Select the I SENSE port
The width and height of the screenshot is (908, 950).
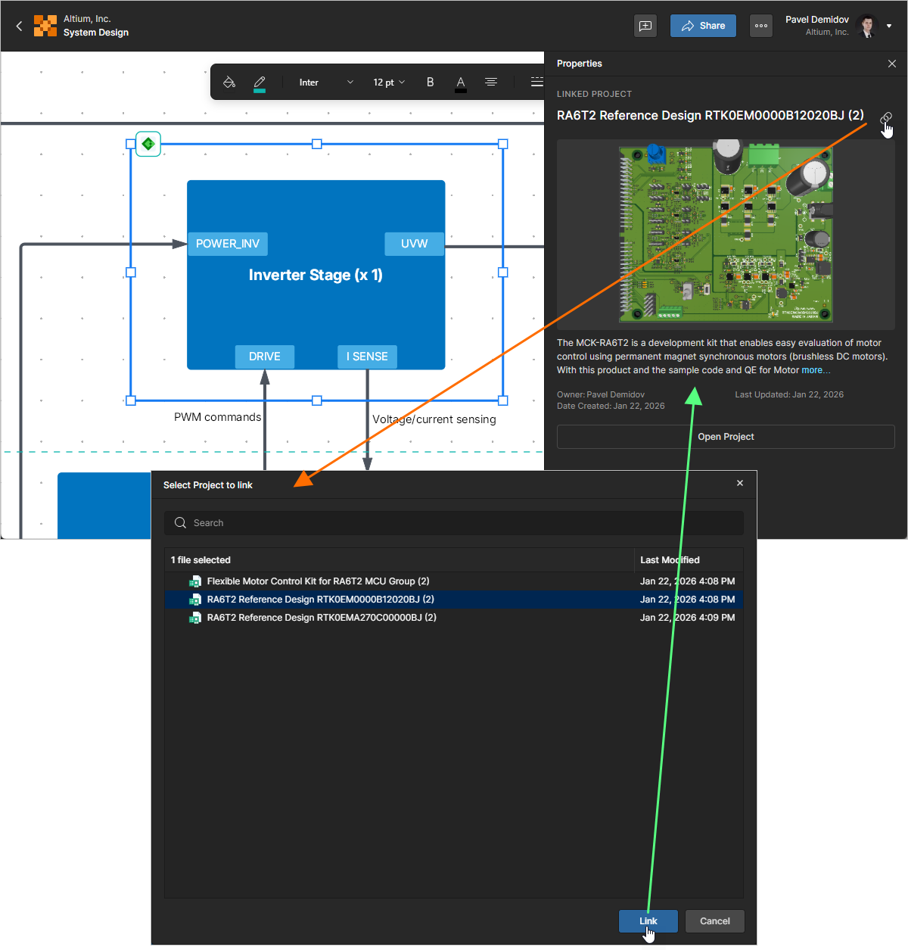tap(367, 357)
